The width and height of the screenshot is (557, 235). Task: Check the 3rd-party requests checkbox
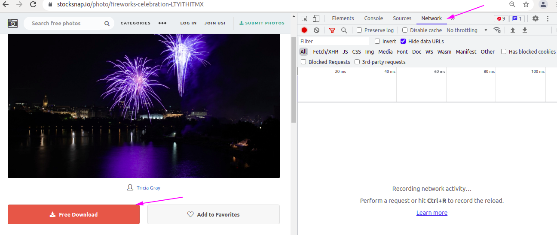point(357,62)
